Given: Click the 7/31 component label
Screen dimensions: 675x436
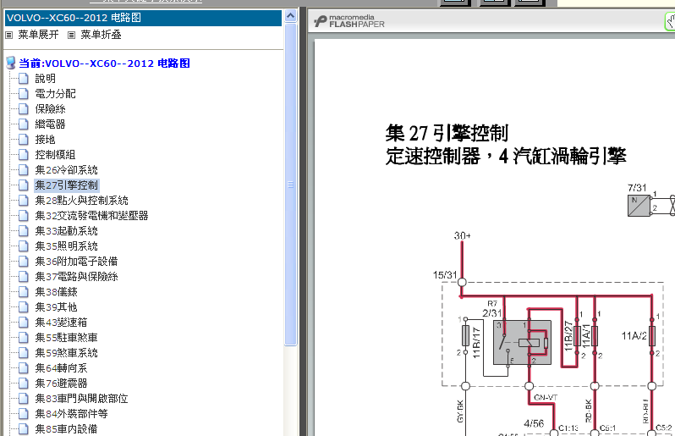Looking at the screenshot, I should point(637,188).
